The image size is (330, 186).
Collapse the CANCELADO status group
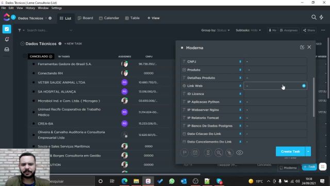click(25, 56)
